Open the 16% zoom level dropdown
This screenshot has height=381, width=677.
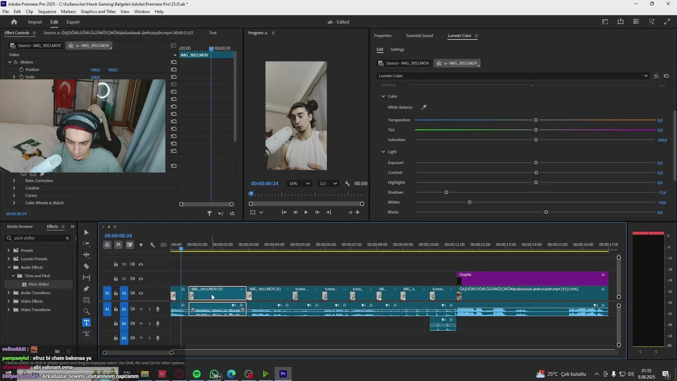click(299, 184)
